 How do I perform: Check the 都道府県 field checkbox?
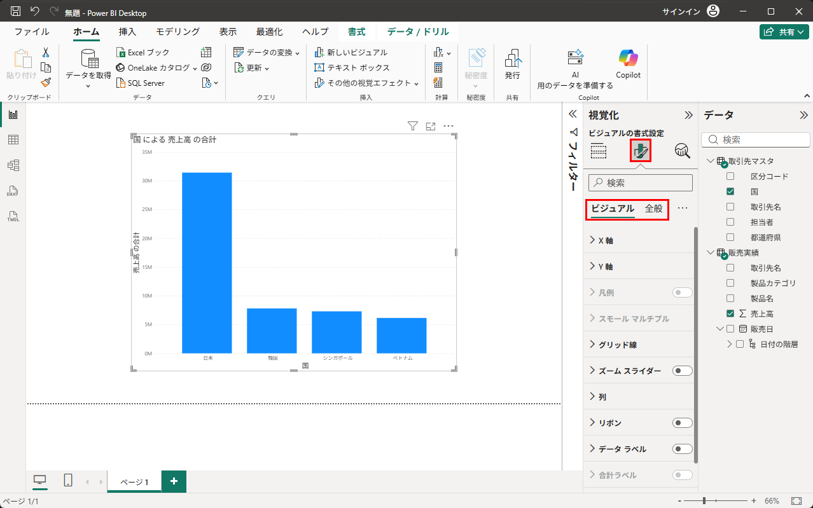(x=730, y=237)
